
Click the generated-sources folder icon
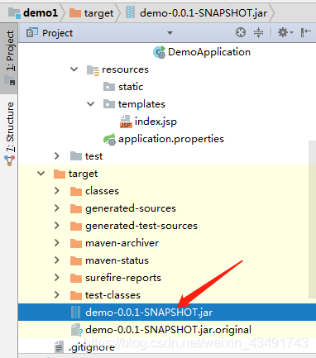point(76,208)
